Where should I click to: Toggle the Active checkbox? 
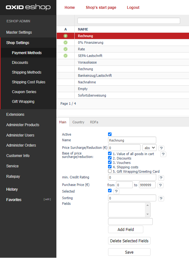(x=110, y=134)
